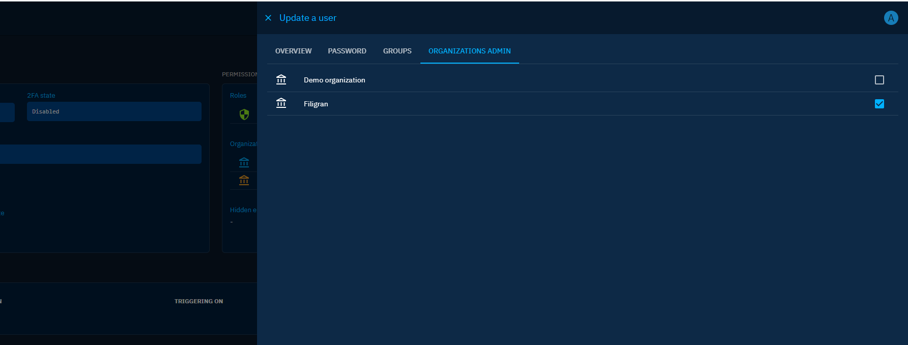Click the wide blue field below 2FA state
Screen dimensions: 908x345
pyautogui.click(x=102, y=154)
